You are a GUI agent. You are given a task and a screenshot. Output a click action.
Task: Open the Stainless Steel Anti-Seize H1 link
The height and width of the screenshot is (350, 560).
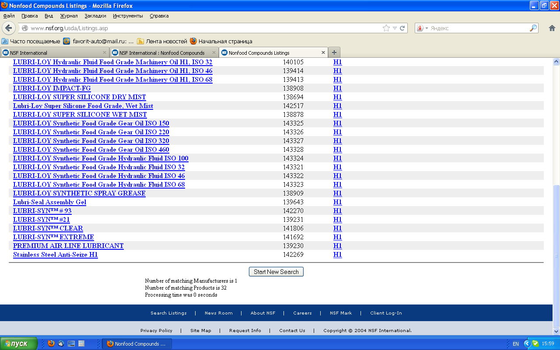[55, 255]
